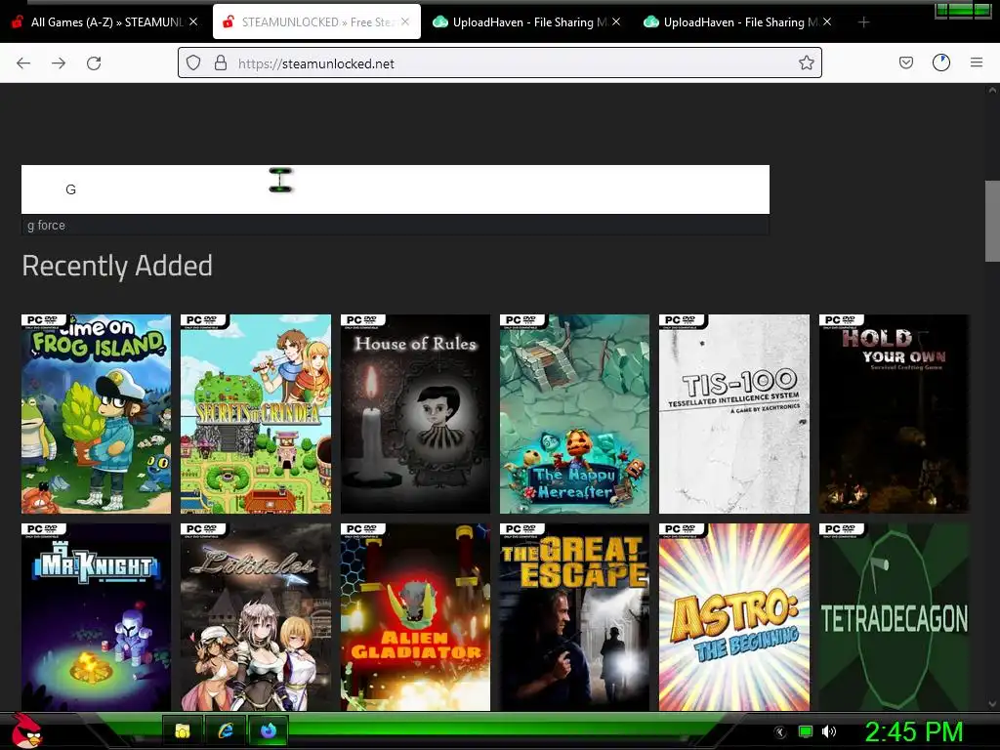This screenshot has width=1000, height=750.
Task: Click the search box containing G
Action: [396, 189]
